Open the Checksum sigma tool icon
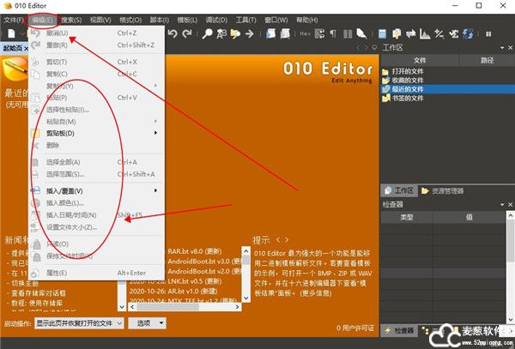Image resolution: width=515 pixels, height=349 pixels. (453, 33)
